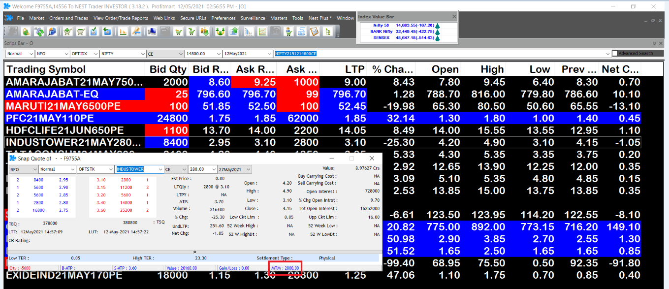Click the orange and green people icon

tap(204, 32)
